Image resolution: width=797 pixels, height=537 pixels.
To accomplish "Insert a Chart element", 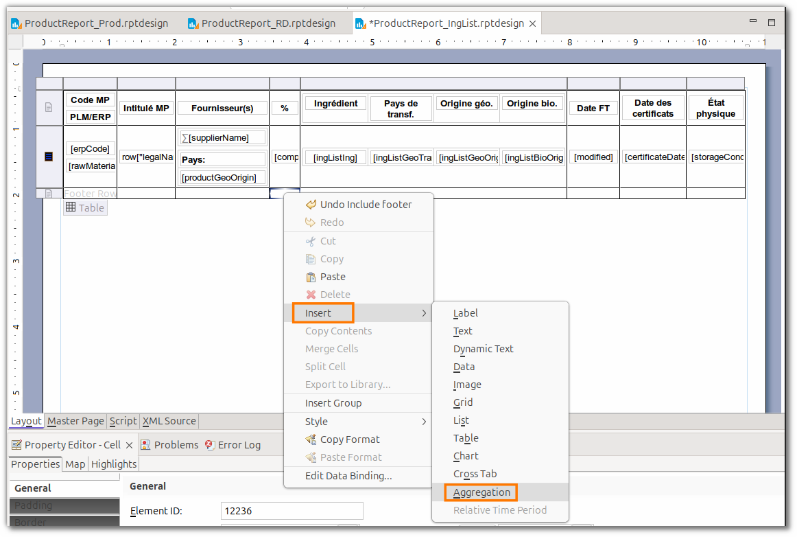I will click(x=500, y=456).
